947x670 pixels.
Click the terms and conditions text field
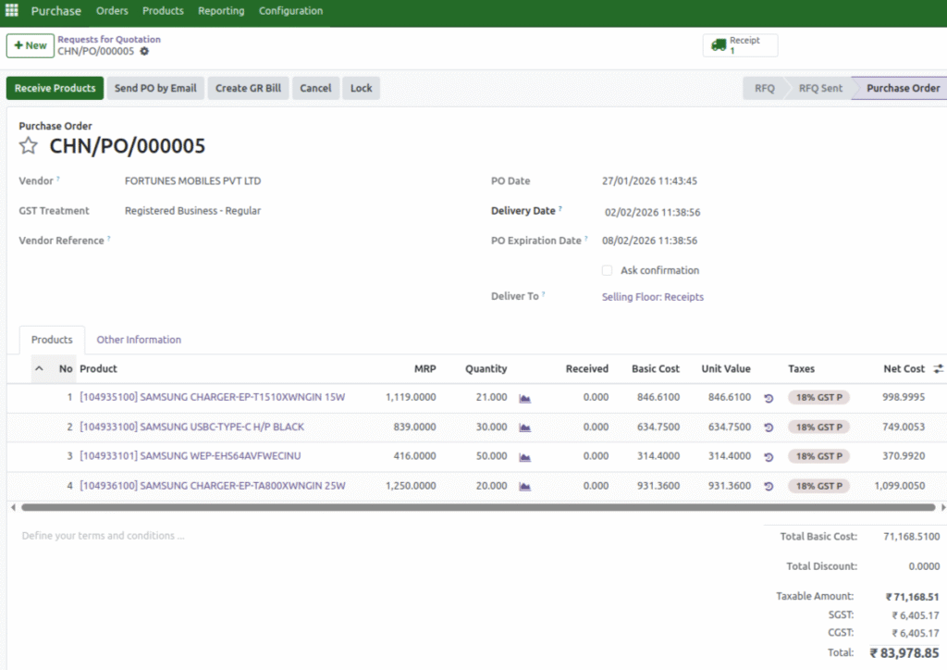point(277,536)
